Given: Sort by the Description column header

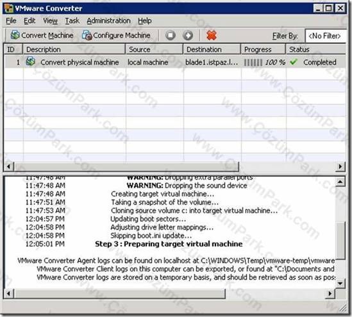Looking at the screenshot, I should tap(74, 49).
